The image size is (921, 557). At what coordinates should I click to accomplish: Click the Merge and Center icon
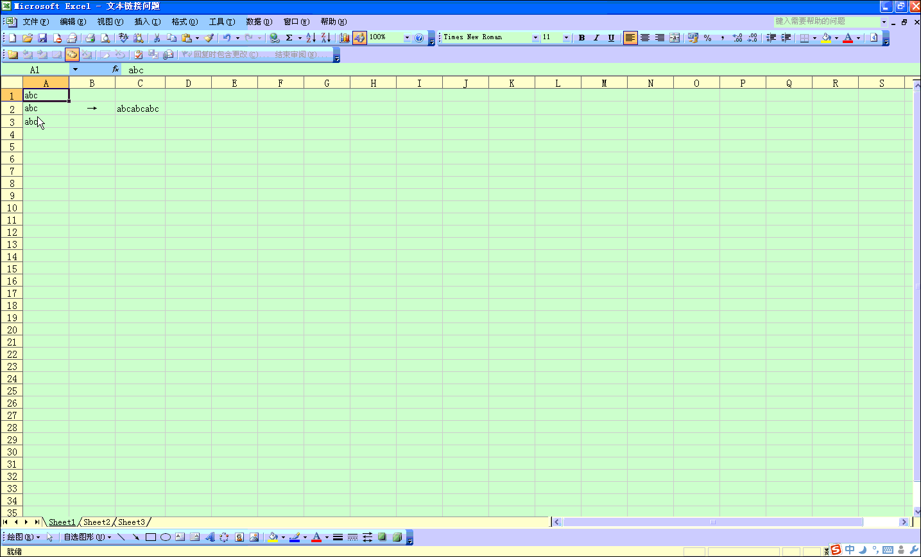tap(675, 38)
